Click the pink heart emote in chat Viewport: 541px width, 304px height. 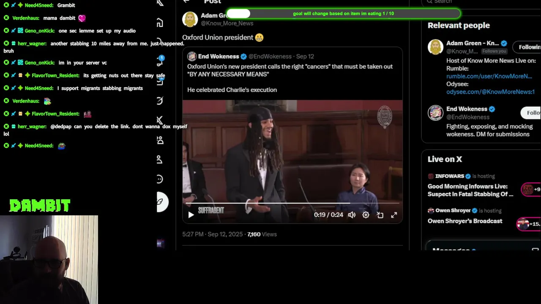(x=82, y=18)
